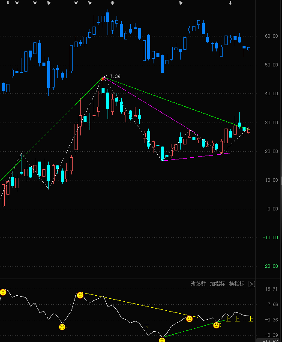
Task: Click the green -10.00 axis label
Action: pyautogui.click(x=270, y=237)
